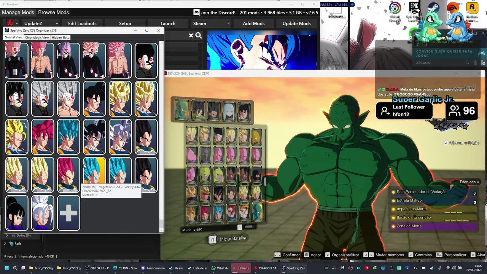Click the Add Mods button
The height and width of the screenshot is (274, 487).
[x=254, y=24]
